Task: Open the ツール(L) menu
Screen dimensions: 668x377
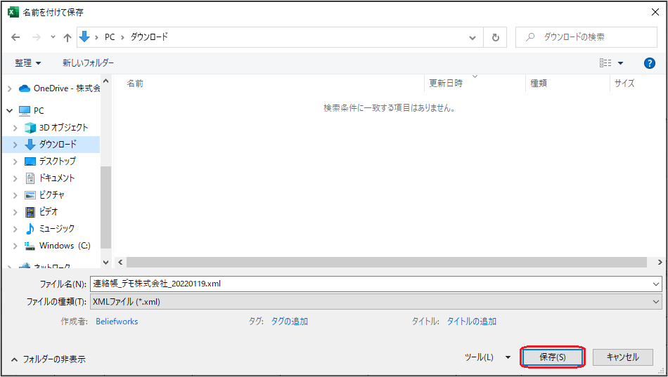Action: (487, 357)
